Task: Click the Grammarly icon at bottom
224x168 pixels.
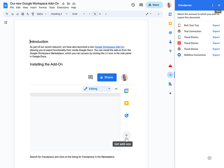Action: click(209, 158)
